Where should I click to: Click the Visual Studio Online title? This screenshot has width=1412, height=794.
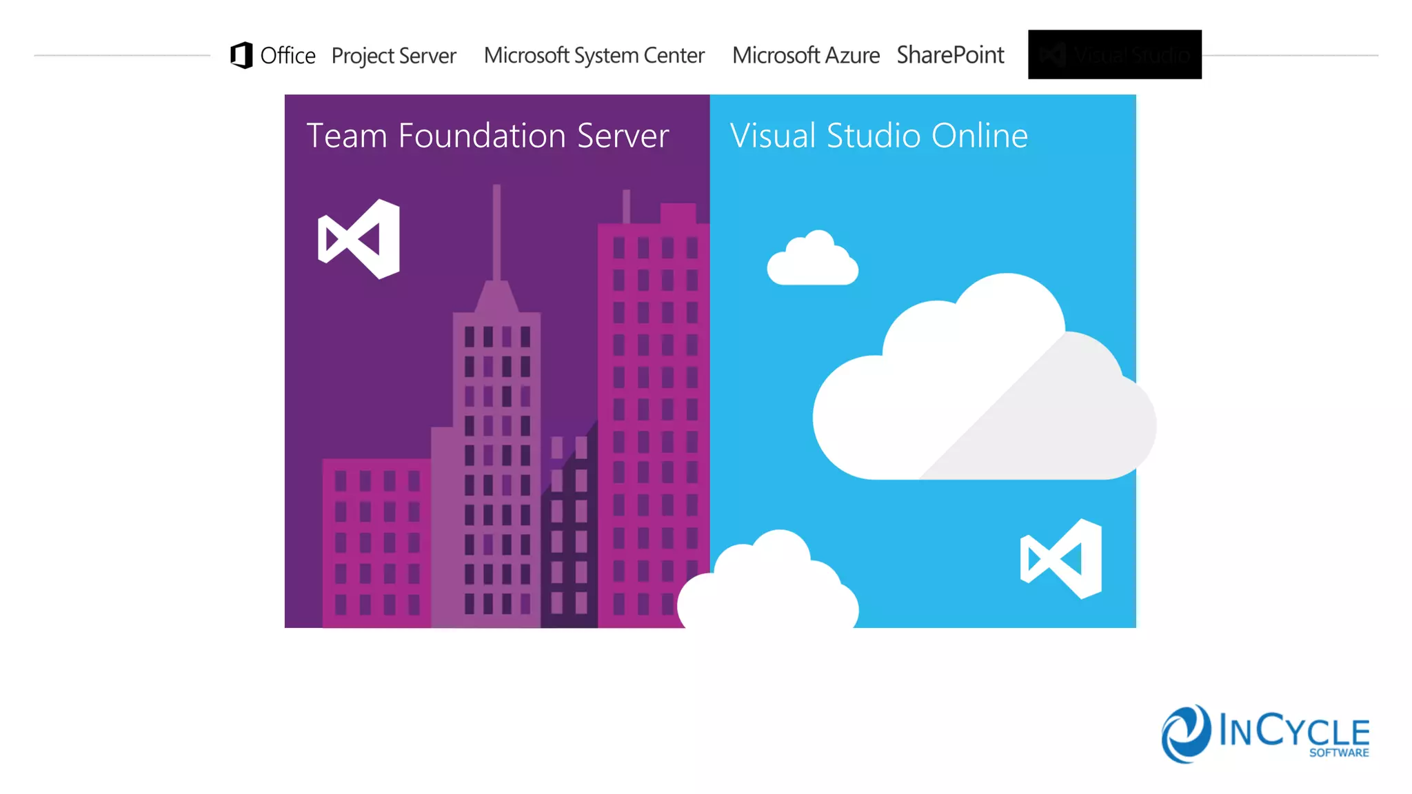[x=879, y=136]
